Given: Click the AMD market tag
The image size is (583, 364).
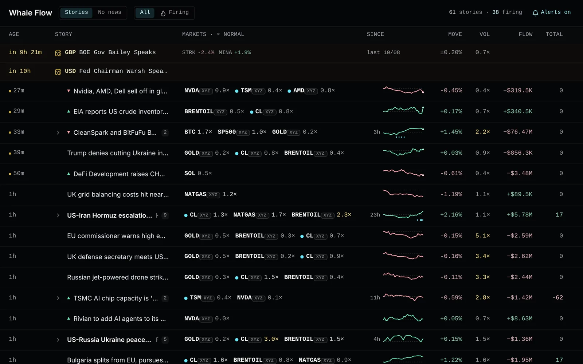Looking at the screenshot, I should (305, 91).
